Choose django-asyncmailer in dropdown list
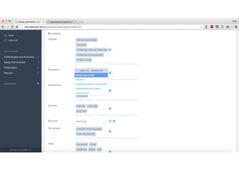This screenshot has width=239, height=170. coord(91,75)
